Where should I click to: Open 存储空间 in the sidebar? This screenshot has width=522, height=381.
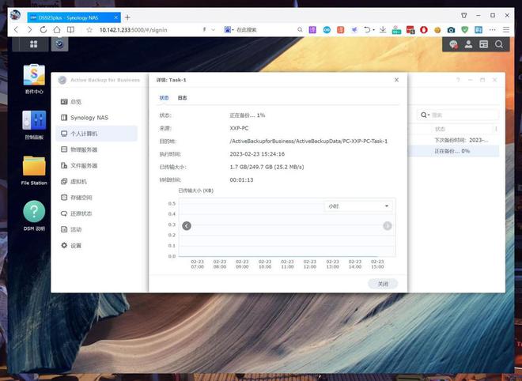[82, 198]
